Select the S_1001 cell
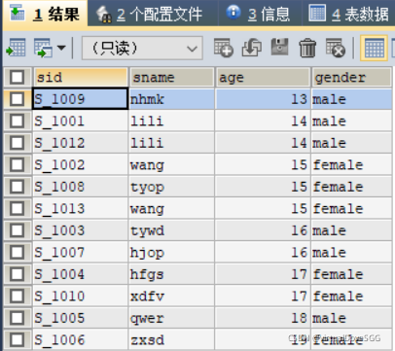This screenshot has width=395, height=351. point(80,121)
